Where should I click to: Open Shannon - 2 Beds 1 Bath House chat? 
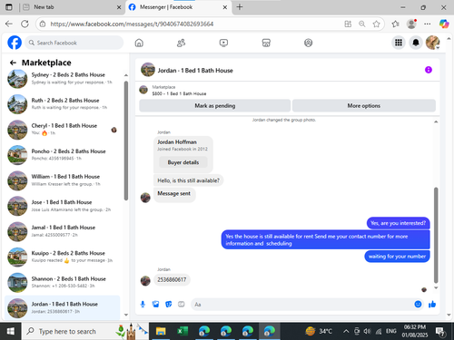pos(62,282)
